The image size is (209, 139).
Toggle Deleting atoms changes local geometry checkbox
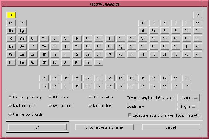tap(130, 115)
